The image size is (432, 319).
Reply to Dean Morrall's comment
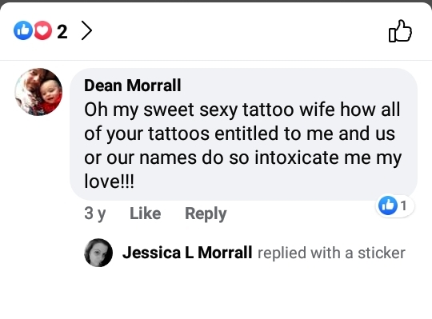206,213
